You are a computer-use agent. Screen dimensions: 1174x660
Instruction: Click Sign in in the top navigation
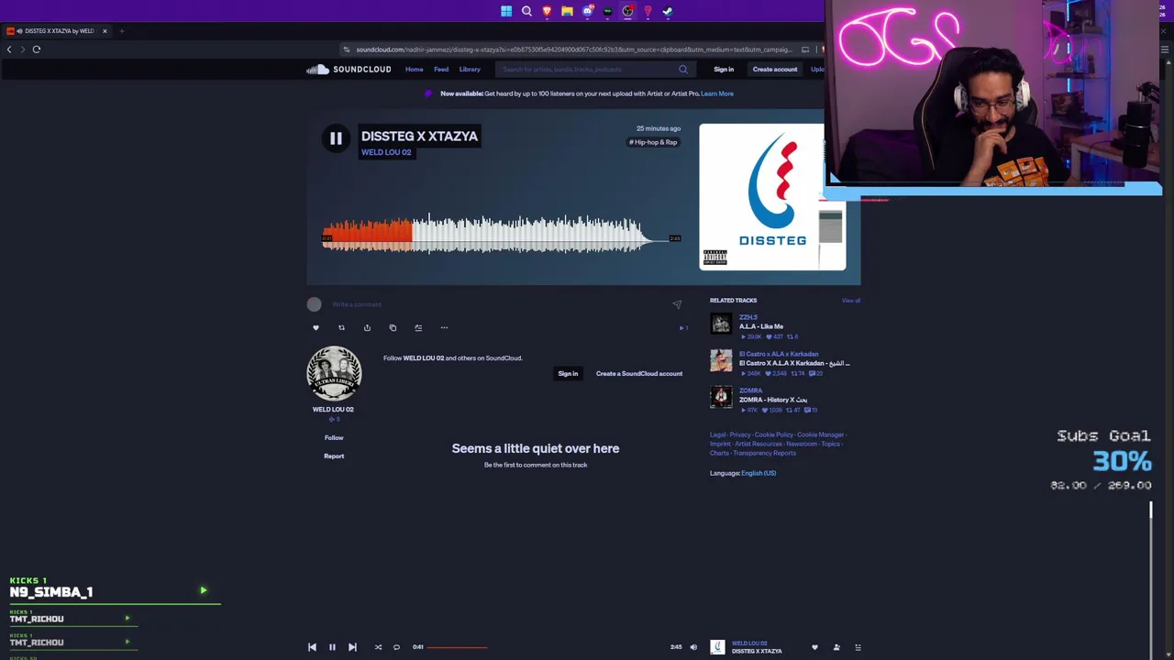coord(724,70)
